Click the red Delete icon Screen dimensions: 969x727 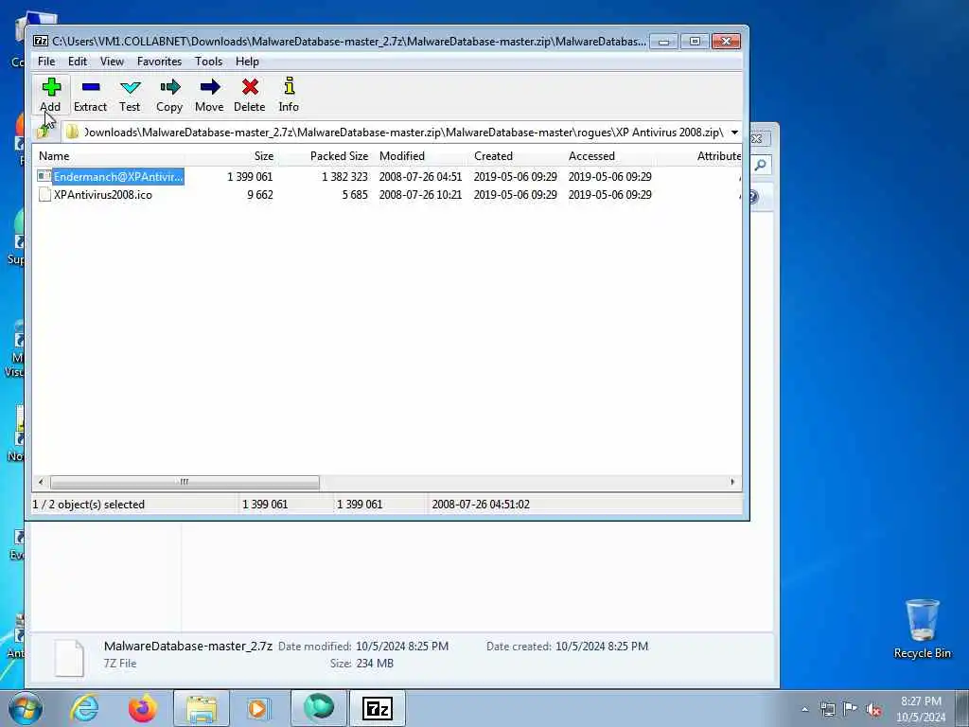click(x=250, y=87)
